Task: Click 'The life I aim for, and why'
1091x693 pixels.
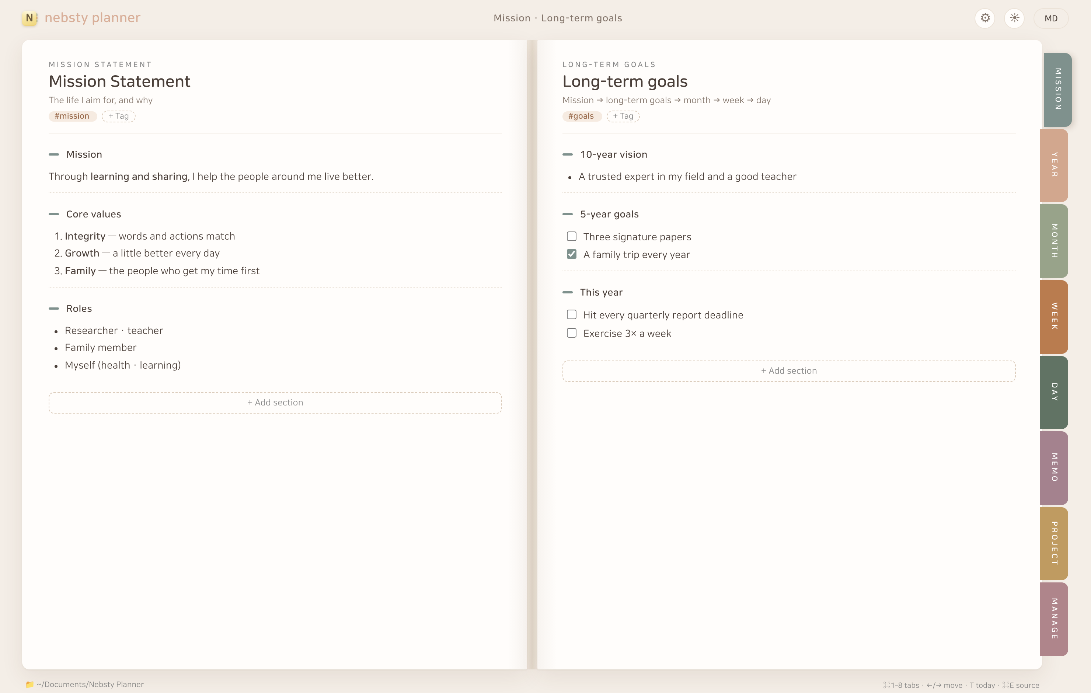Action: pyautogui.click(x=101, y=100)
